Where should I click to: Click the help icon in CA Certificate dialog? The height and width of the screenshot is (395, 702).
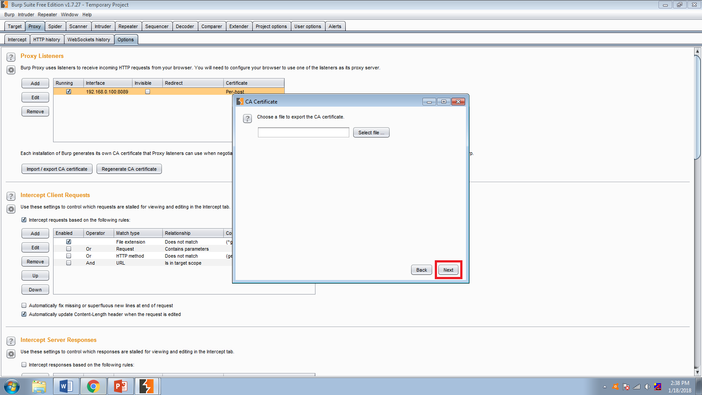(x=247, y=118)
